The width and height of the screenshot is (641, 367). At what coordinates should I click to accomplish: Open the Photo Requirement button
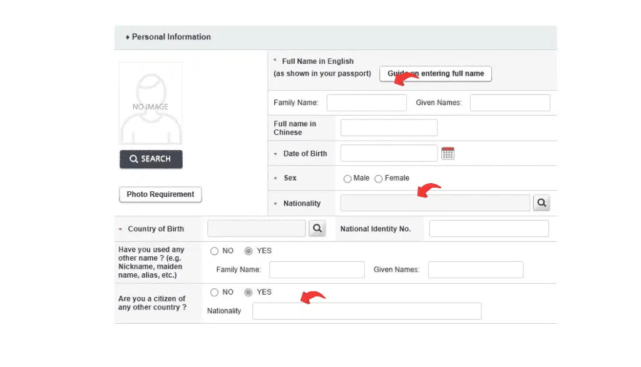tap(160, 194)
